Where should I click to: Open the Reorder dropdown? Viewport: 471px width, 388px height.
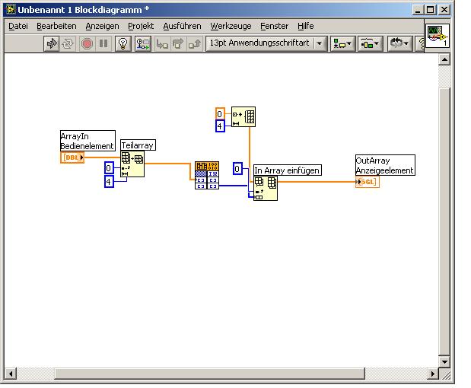(399, 44)
